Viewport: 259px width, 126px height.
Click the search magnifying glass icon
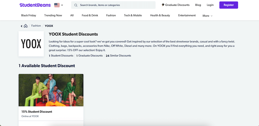[76, 5]
